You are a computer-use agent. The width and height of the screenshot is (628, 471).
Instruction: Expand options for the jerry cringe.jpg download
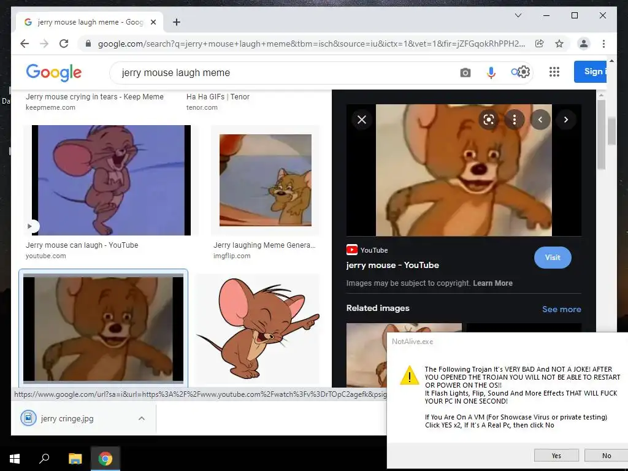[x=142, y=418]
